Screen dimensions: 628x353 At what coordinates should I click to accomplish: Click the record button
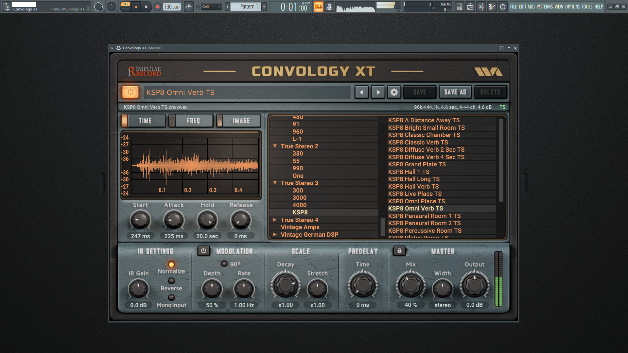pyautogui.click(x=157, y=7)
